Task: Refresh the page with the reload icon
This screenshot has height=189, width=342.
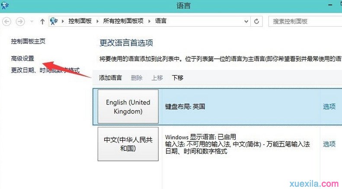Action: (x=256, y=21)
